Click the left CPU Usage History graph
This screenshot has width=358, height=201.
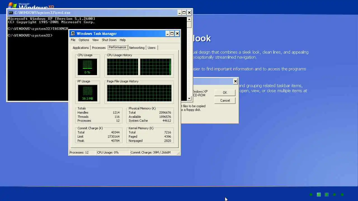[123, 67]
